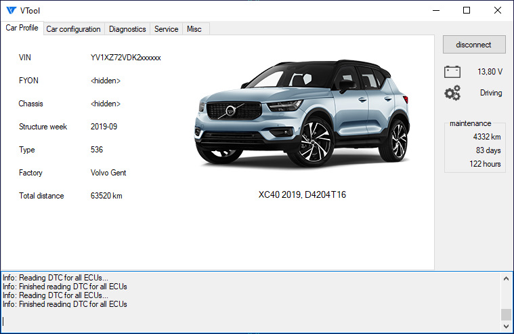Click the maintenance value 83 days
This screenshot has width=514, height=334.
[488, 150]
